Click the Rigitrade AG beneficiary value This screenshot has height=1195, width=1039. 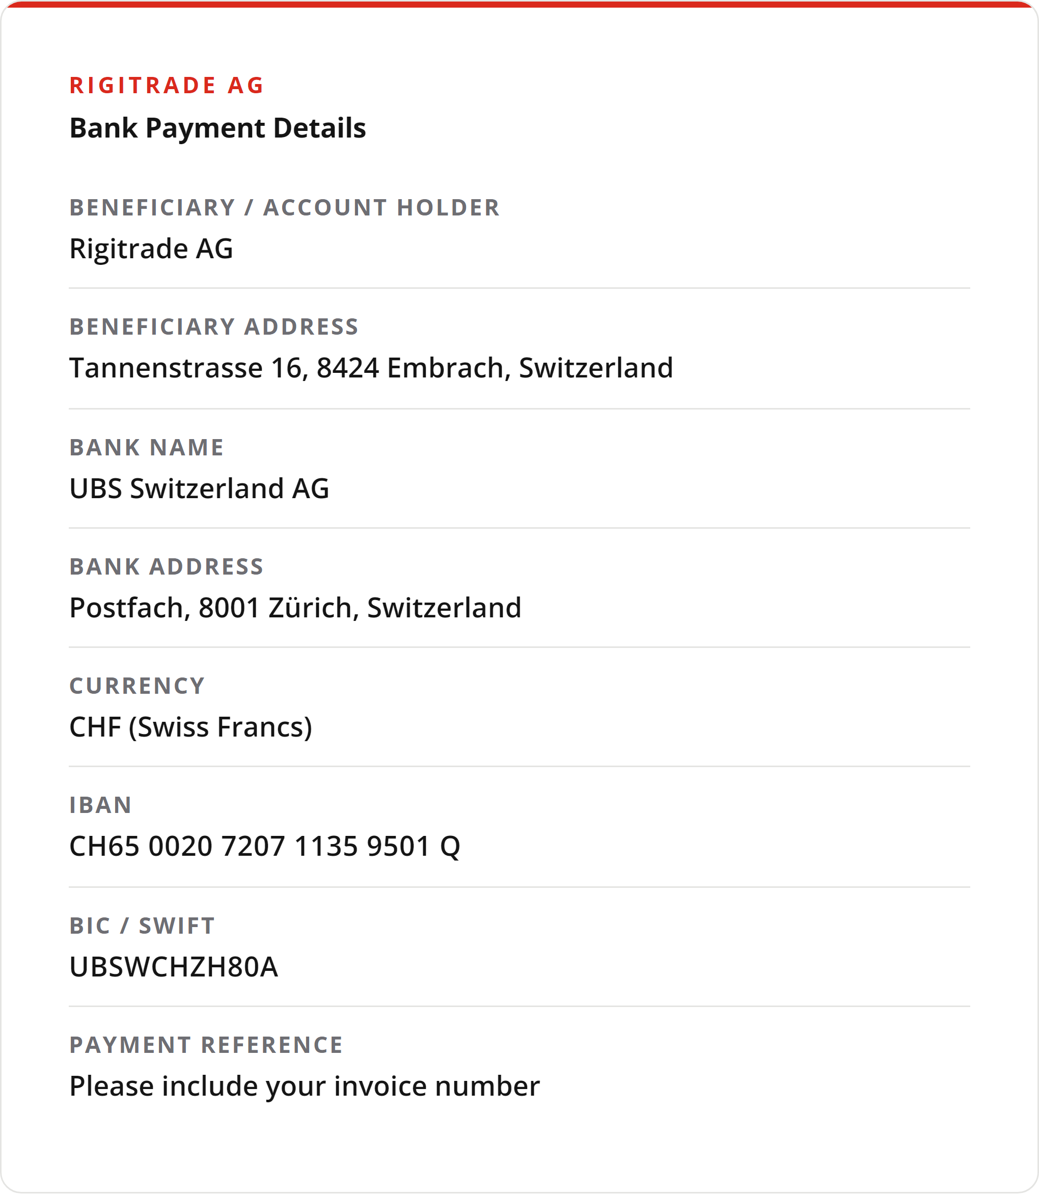coord(151,249)
